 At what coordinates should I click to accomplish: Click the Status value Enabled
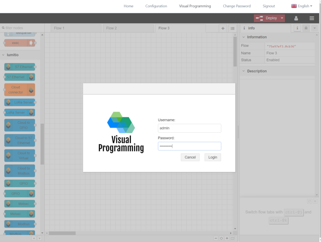coord(273,60)
